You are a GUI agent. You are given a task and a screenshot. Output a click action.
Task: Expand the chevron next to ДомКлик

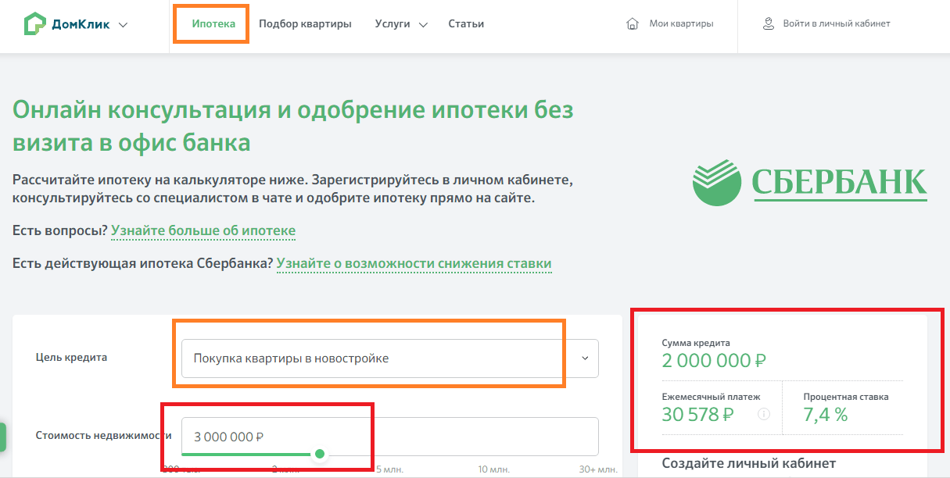point(123,25)
